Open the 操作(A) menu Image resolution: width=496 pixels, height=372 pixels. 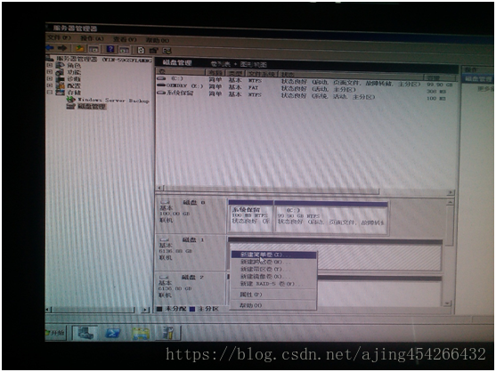tap(92, 38)
